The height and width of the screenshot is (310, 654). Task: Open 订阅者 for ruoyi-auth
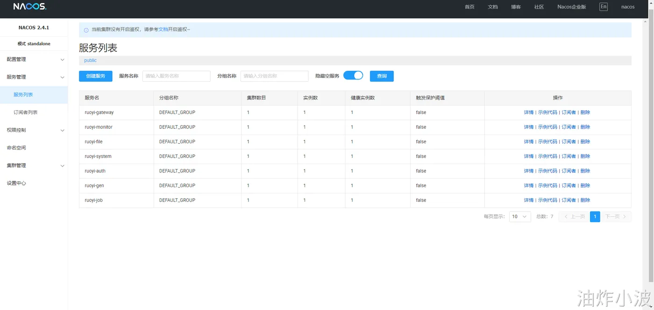569,171
